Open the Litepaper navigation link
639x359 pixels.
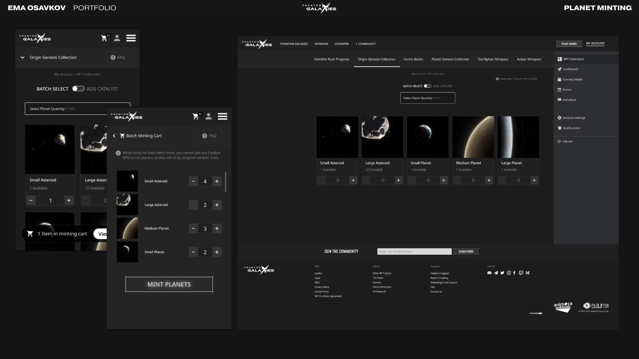coord(341,44)
